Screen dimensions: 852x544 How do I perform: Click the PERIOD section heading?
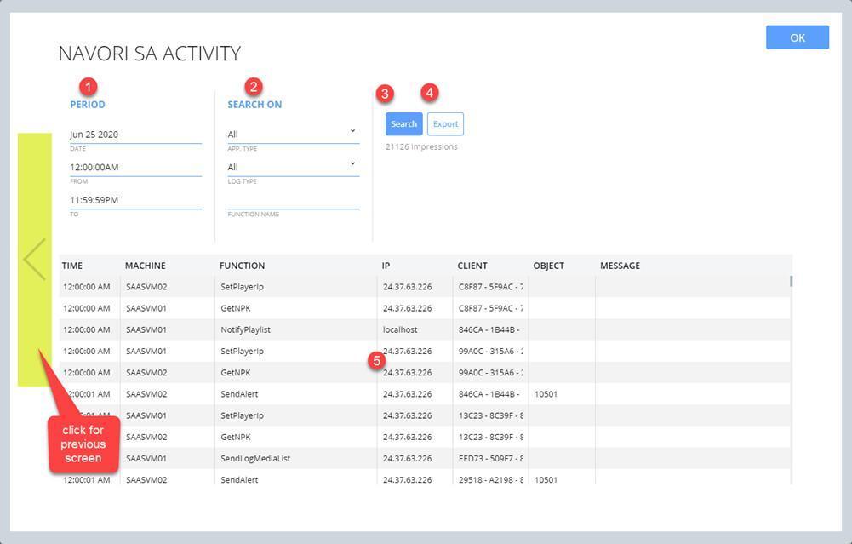coord(88,105)
